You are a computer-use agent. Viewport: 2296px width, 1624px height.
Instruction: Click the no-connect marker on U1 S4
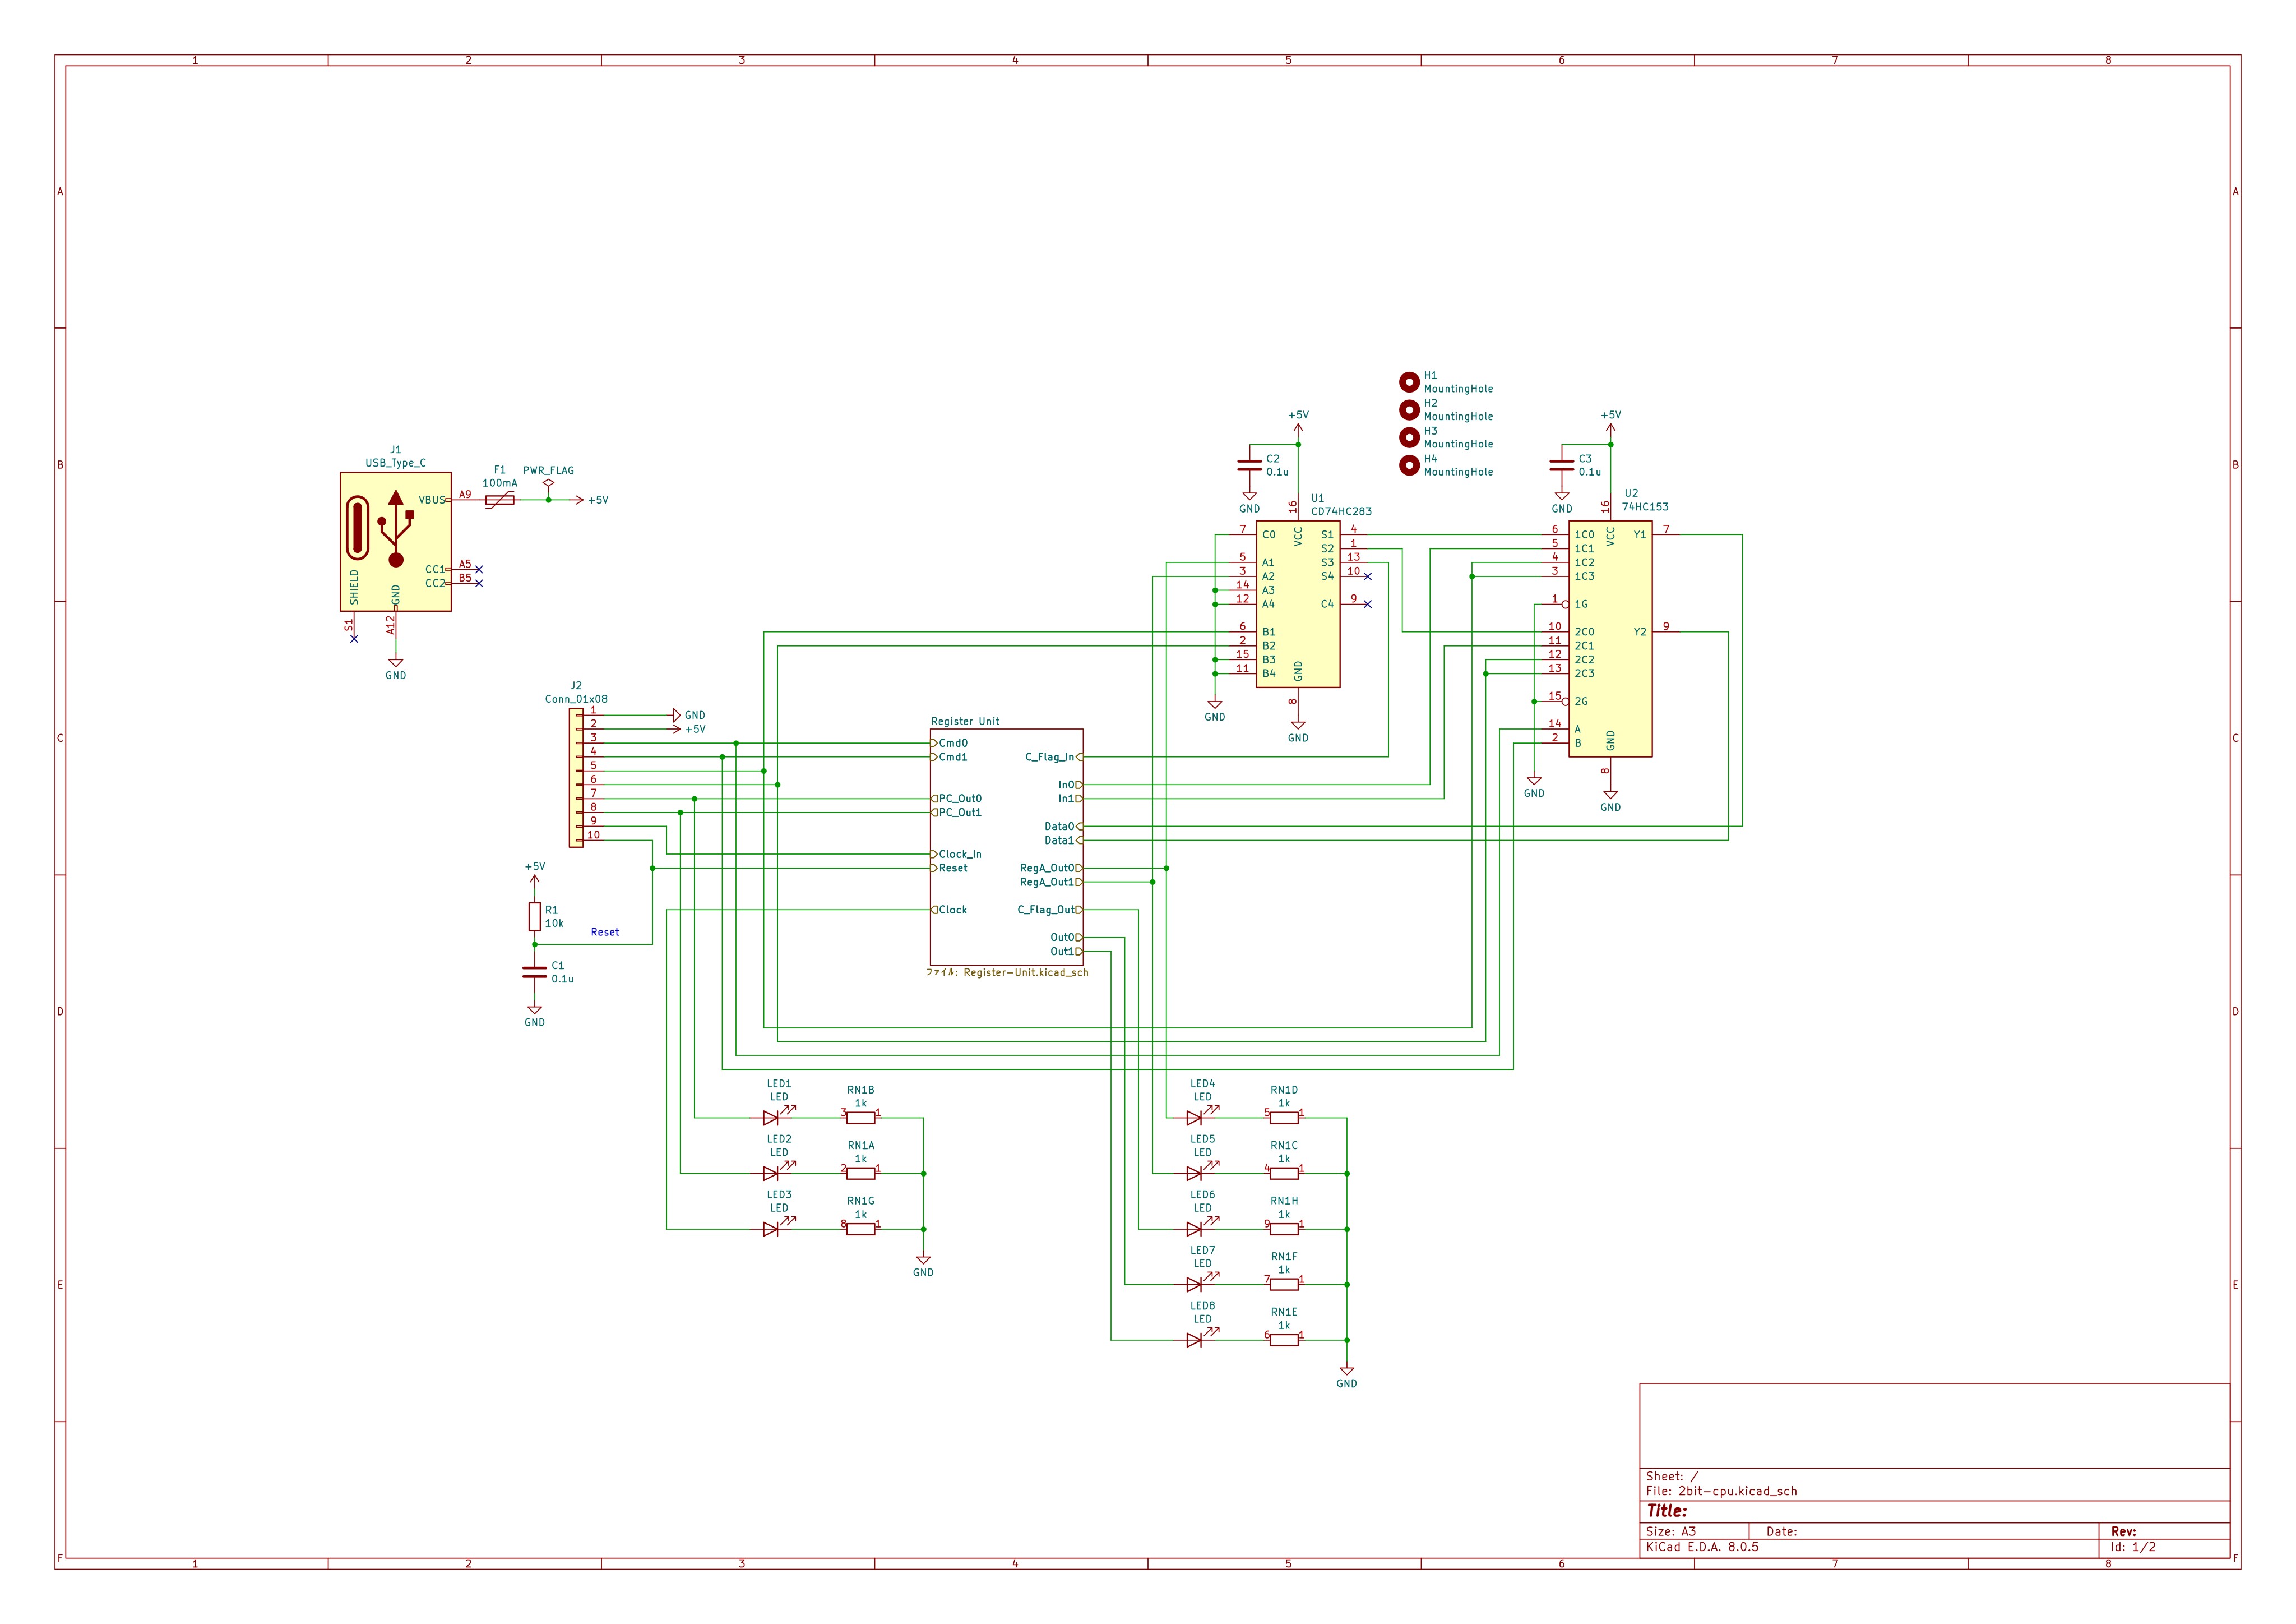[1368, 576]
